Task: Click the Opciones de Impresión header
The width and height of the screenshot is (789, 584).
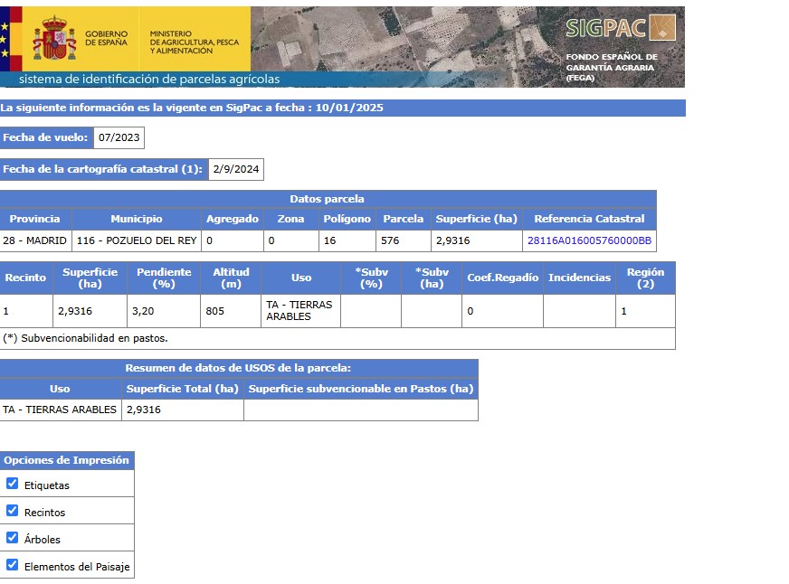Action: (x=67, y=460)
